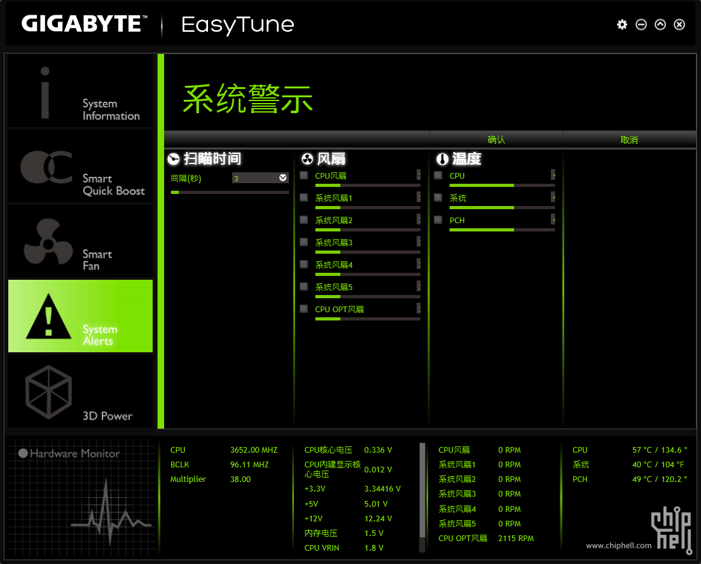
Task: Click the 风扇 fan section icon
Action: click(307, 159)
